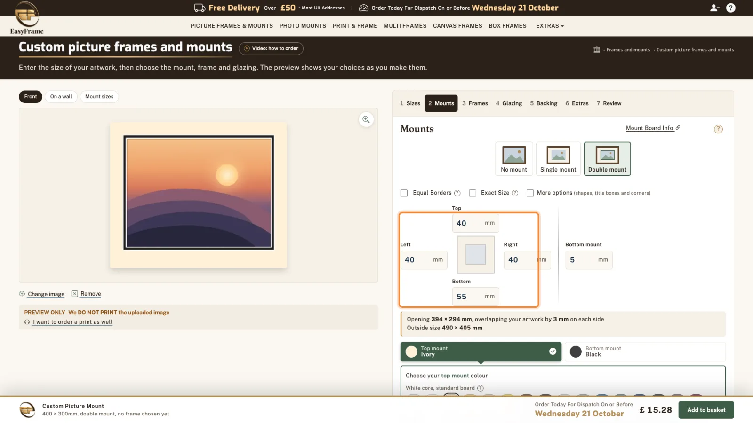Expand Top mount Ivory colour selector
The width and height of the screenshot is (753, 423).
pos(481,352)
